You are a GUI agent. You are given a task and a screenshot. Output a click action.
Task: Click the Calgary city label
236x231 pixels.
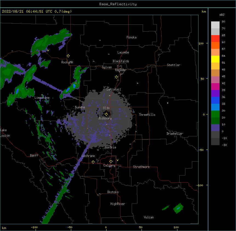click(x=109, y=165)
